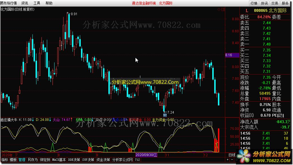This screenshot has width=293, height=165.
Task: Click the red window-layout icon beside the diamond
Action: point(223,10)
